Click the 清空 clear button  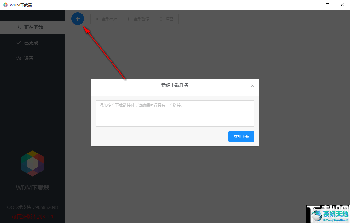[166, 19]
